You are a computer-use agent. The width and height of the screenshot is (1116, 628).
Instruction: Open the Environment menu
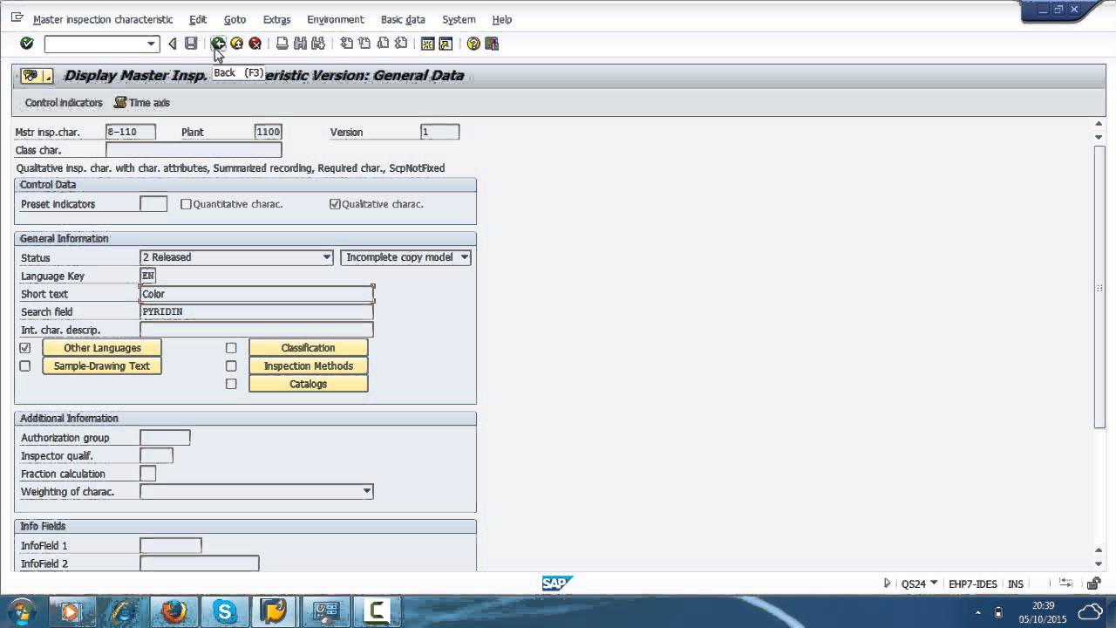pyautogui.click(x=335, y=19)
